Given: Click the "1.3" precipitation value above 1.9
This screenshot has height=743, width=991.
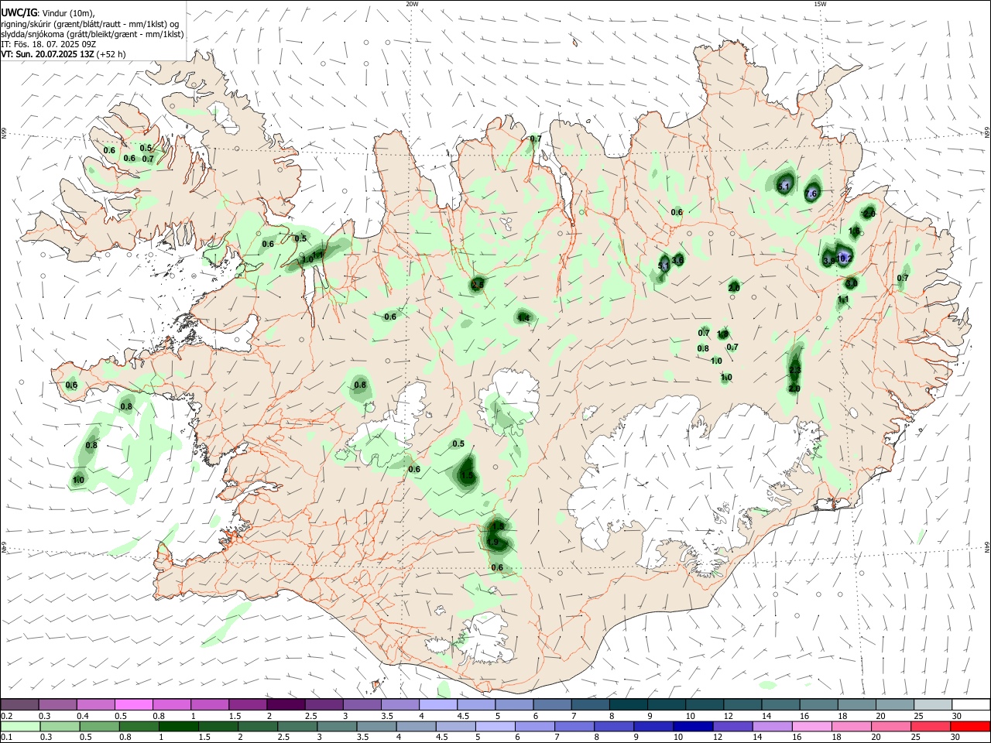Looking at the screenshot, I should click(498, 526).
